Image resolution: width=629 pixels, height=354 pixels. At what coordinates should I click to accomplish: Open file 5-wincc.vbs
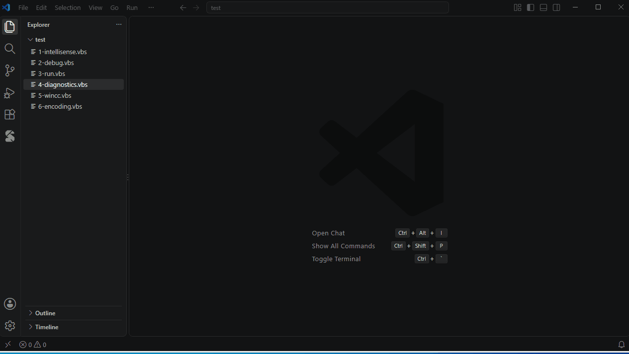pos(74,95)
